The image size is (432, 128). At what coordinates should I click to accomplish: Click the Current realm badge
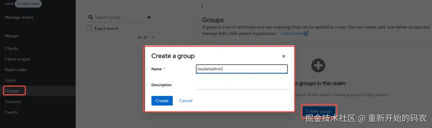point(28,4)
